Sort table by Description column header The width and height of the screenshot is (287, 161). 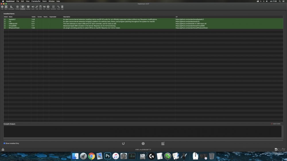(x=119, y=17)
